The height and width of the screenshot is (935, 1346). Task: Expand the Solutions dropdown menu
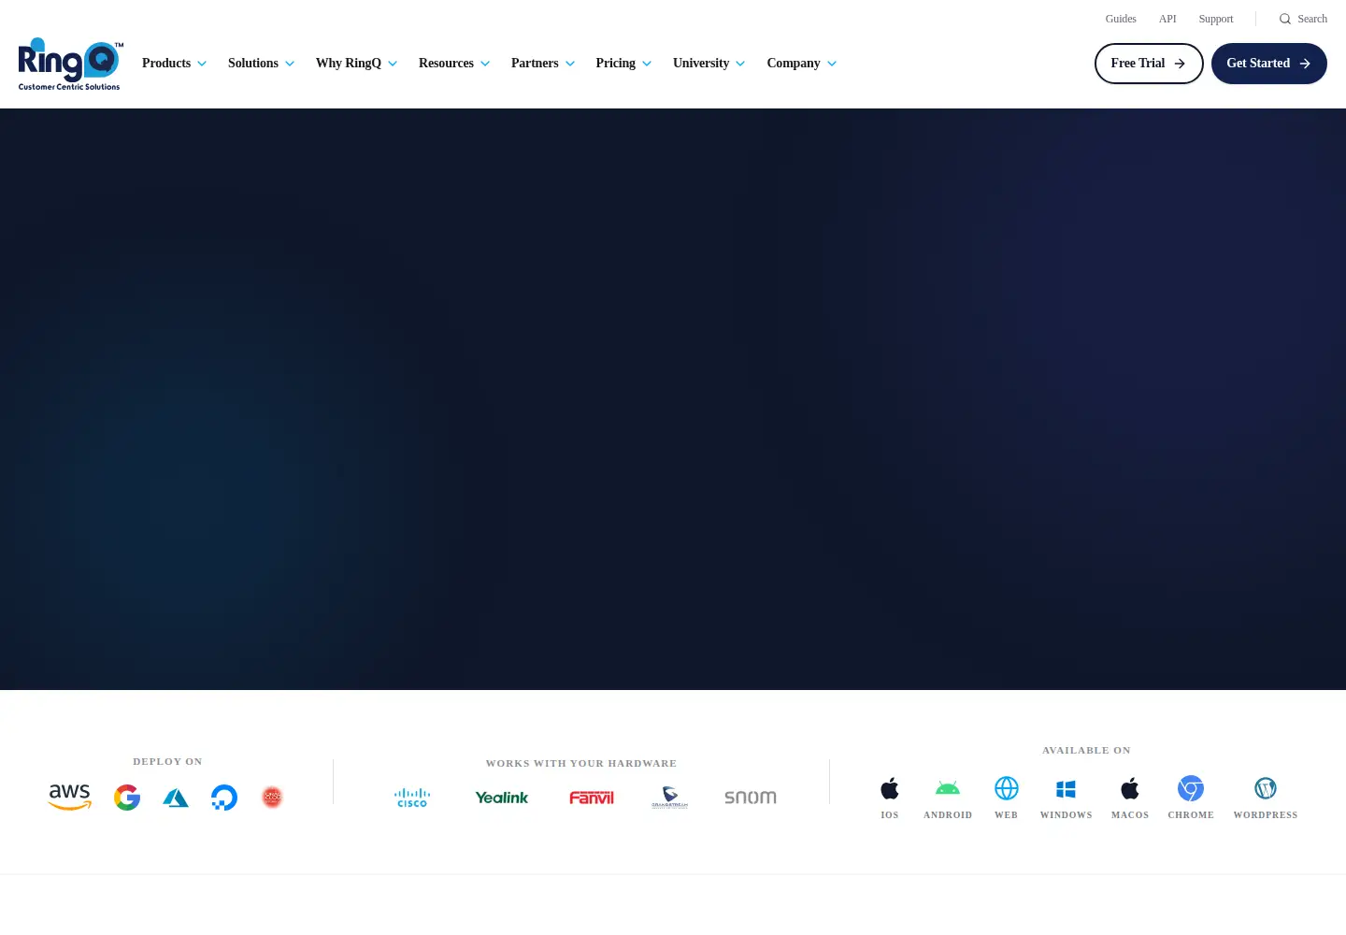pos(262,64)
